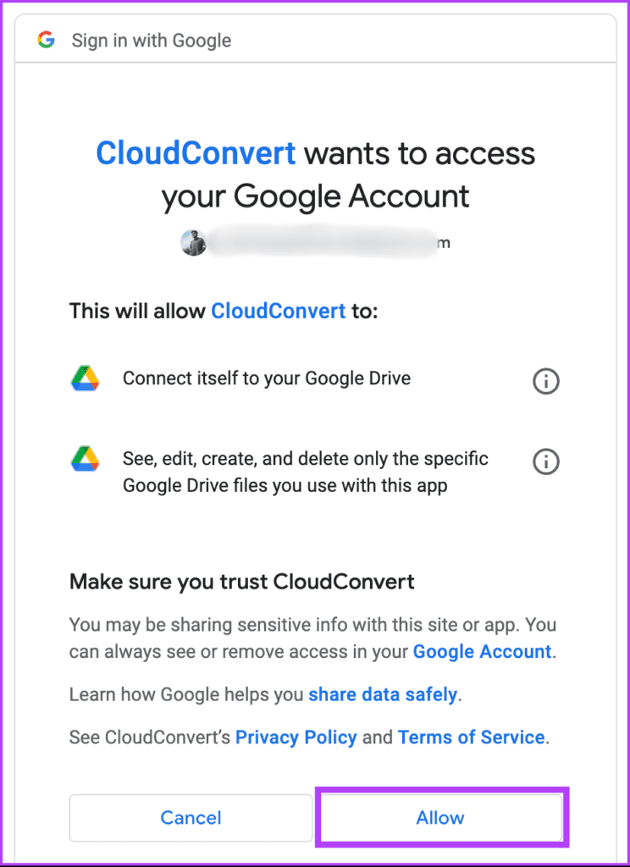Click the Google logo in the header
Image resolution: width=630 pixels, height=867 pixels.
click(46, 40)
